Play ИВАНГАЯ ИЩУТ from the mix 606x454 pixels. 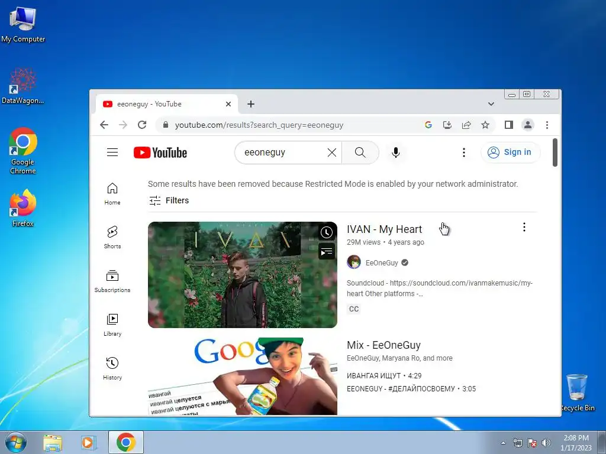384,375
